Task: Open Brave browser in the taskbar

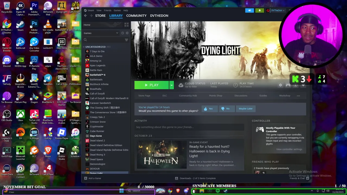Action: click(178, 191)
